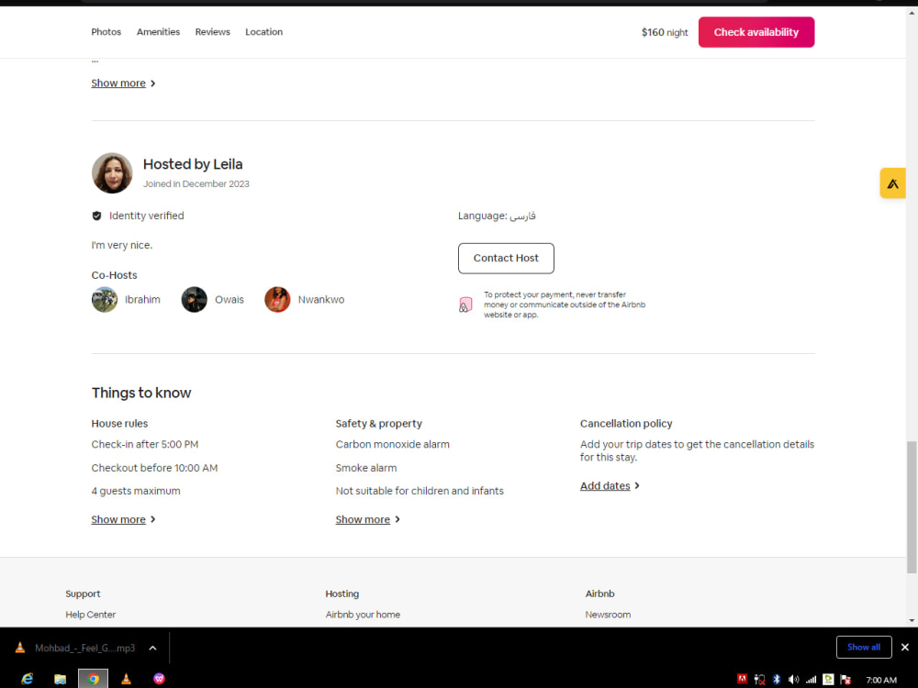Switch to the Location tab
The image size is (918, 688).
263,31
